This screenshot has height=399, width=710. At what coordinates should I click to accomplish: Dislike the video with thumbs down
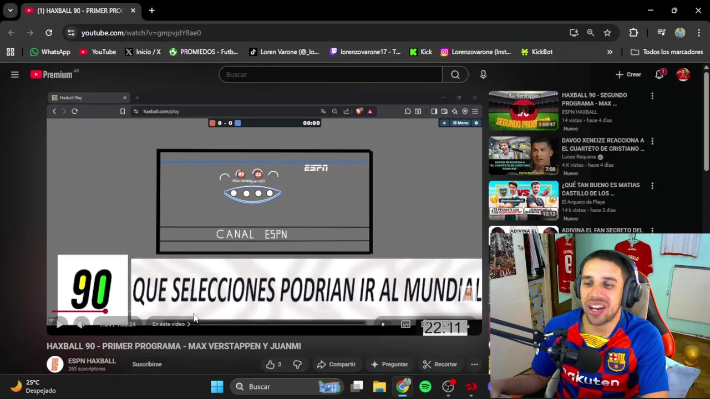297,364
